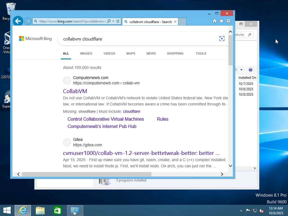Open the taskbar clock showing 12:14 AM

tap(276, 210)
